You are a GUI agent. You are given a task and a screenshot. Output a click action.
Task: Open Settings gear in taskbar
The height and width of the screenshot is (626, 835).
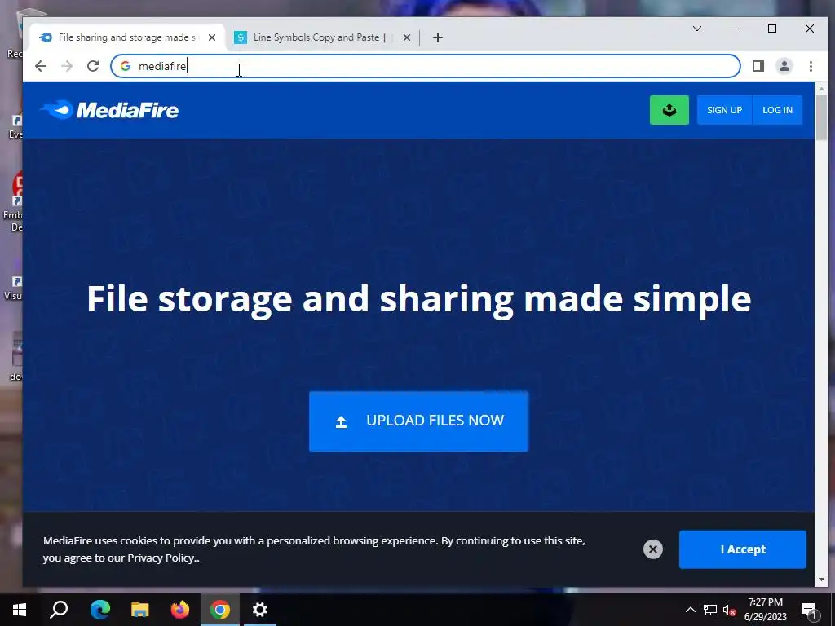(x=260, y=610)
